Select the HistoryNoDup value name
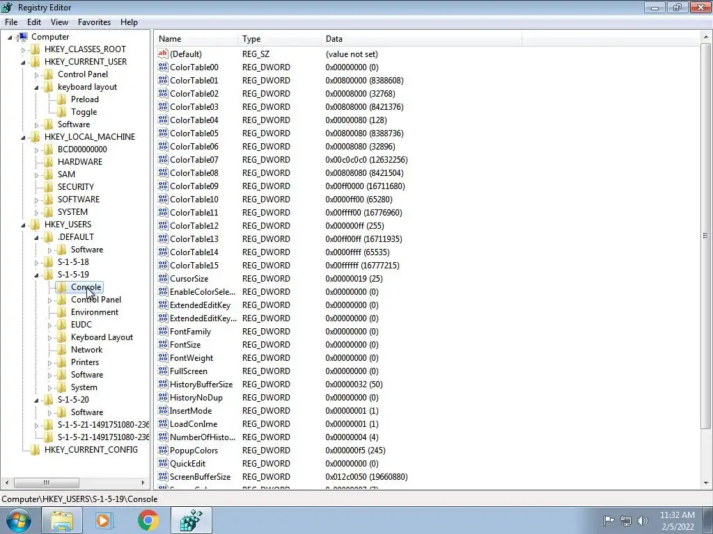This screenshot has height=534, width=713. click(x=196, y=398)
